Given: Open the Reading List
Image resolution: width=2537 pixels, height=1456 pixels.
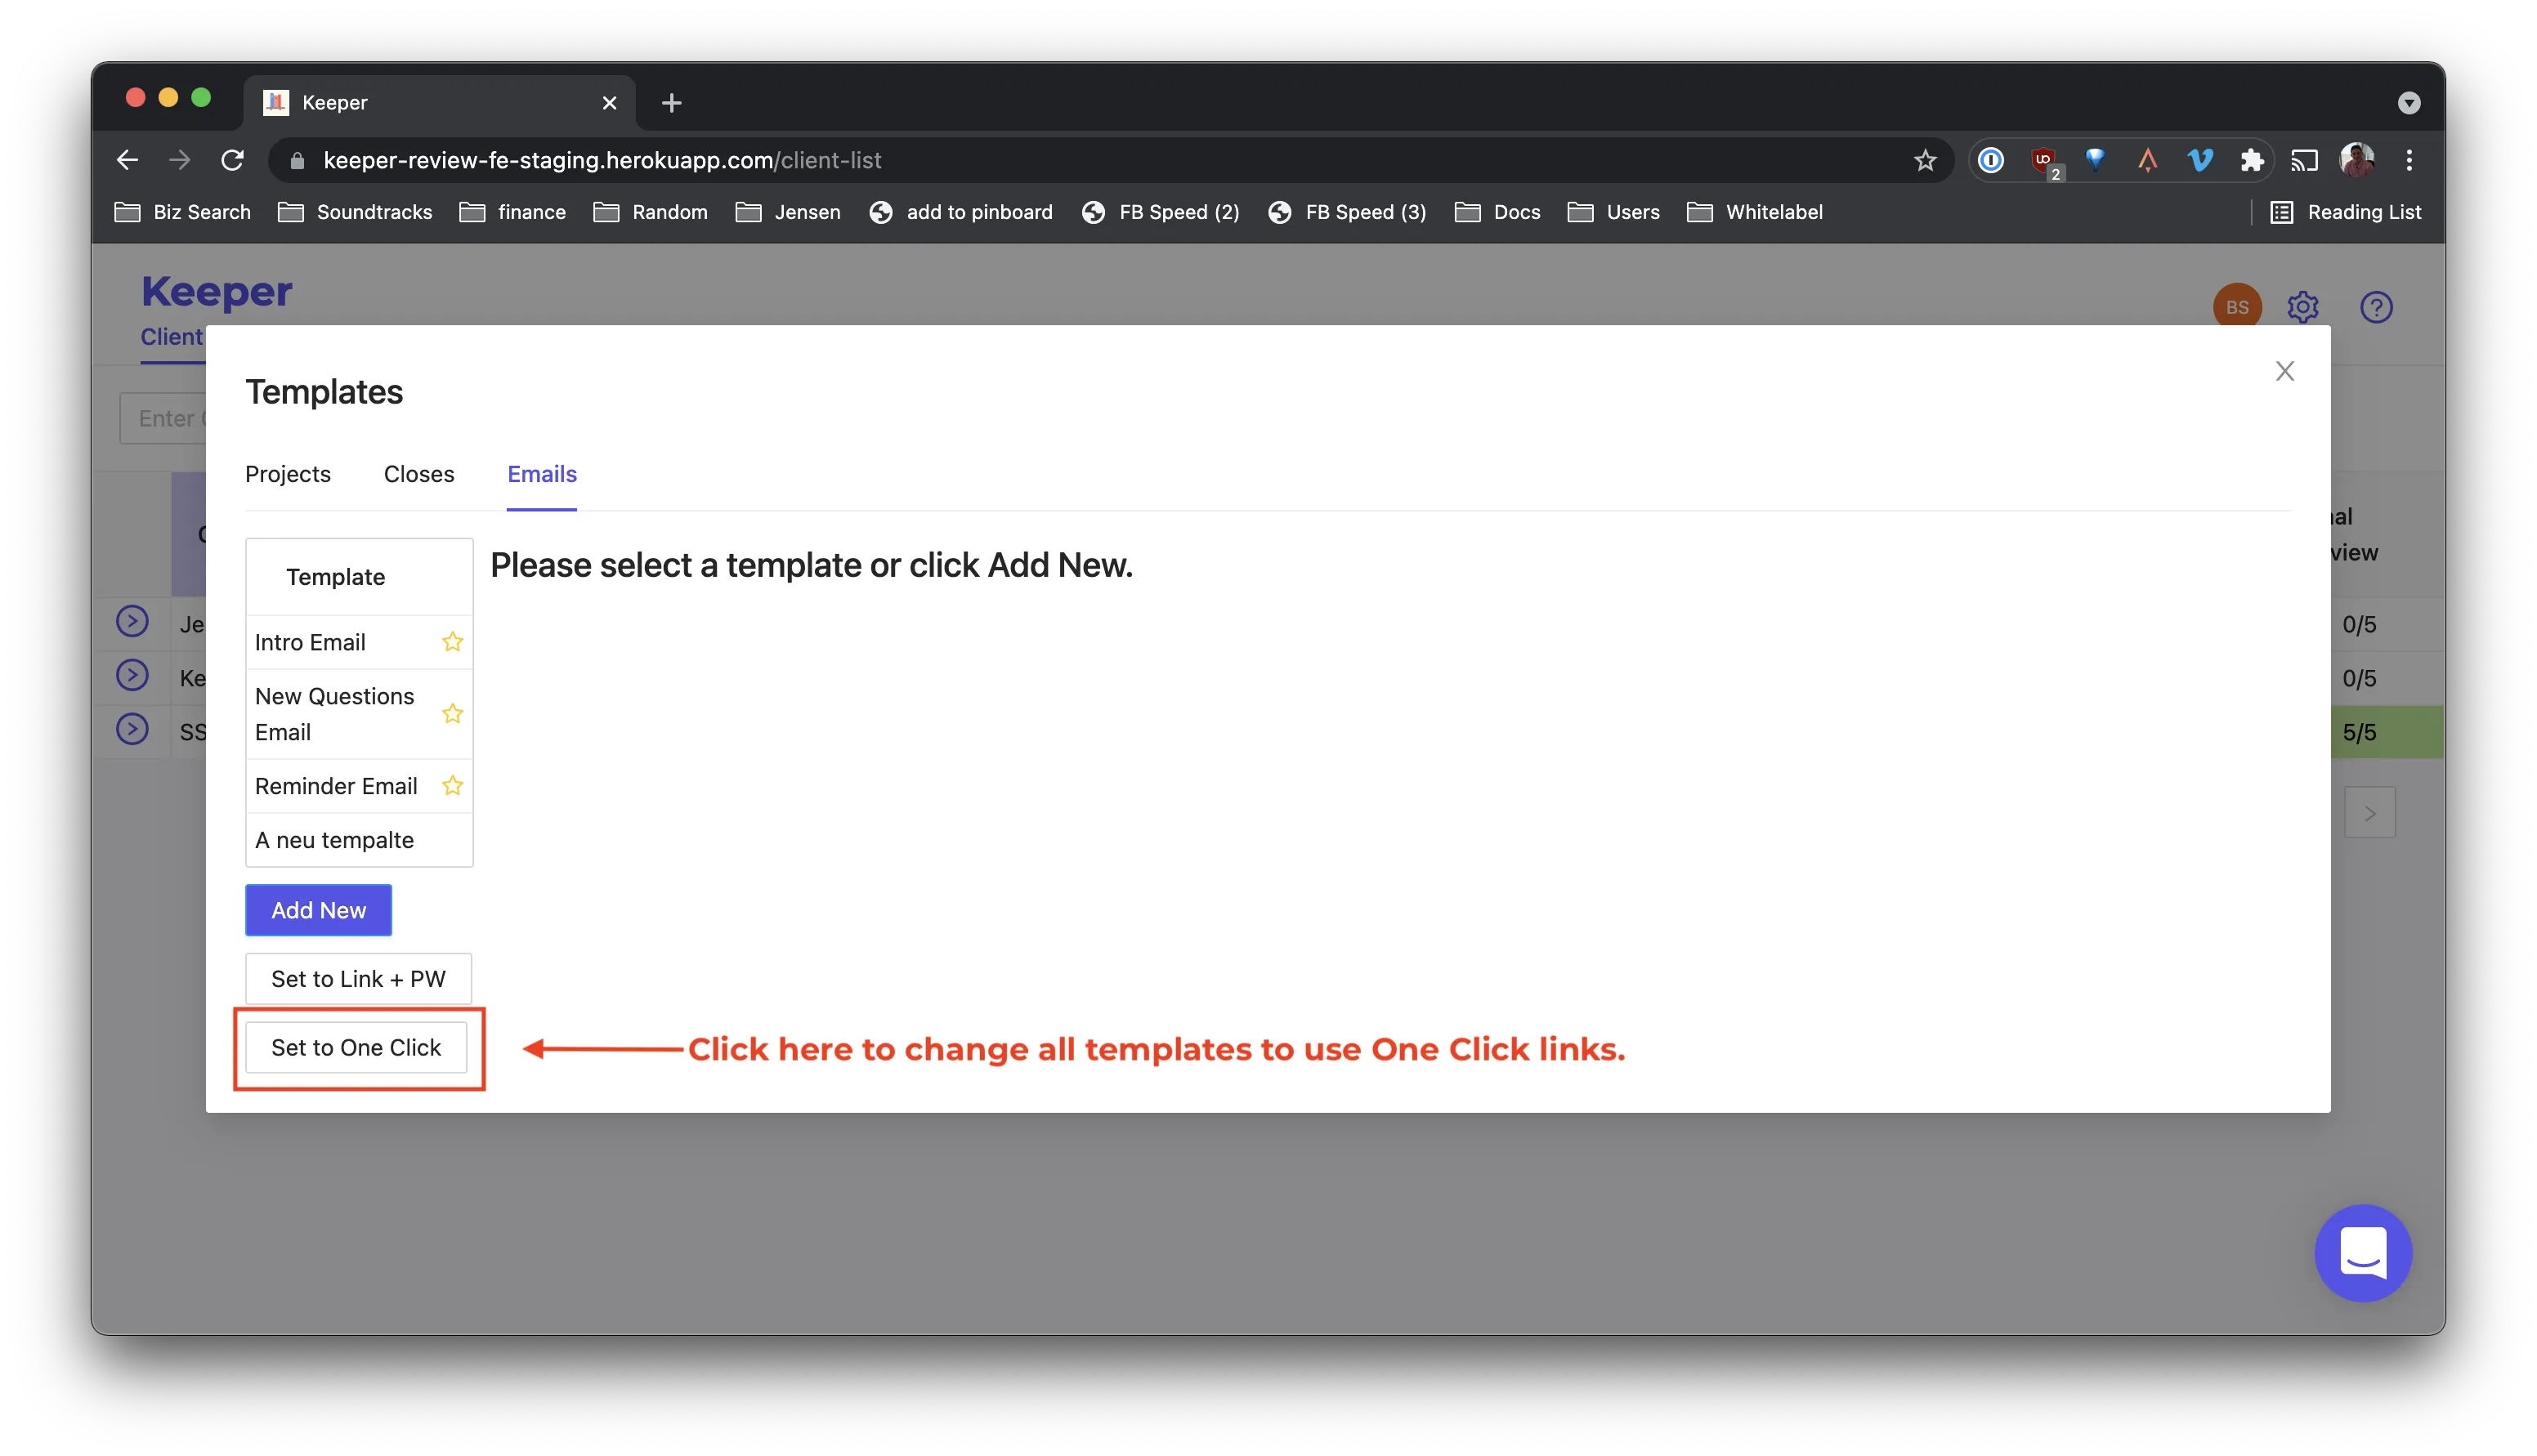Looking at the screenshot, I should point(2345,212).
